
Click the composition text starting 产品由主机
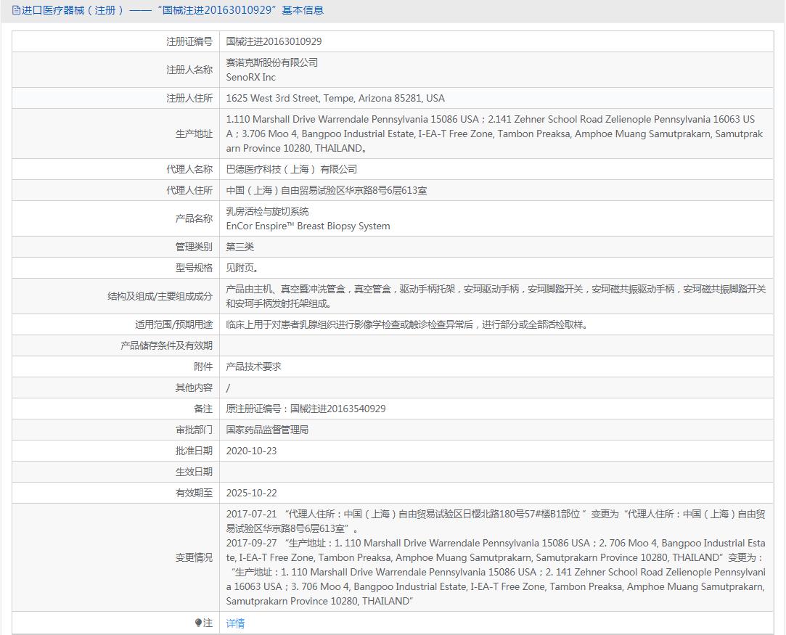(496, 296)
